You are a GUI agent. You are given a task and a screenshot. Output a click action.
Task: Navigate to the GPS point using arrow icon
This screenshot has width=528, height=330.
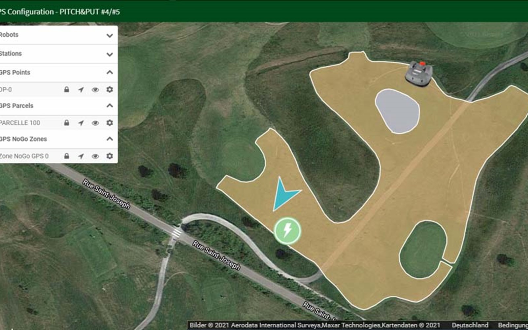tap(81, 90)
